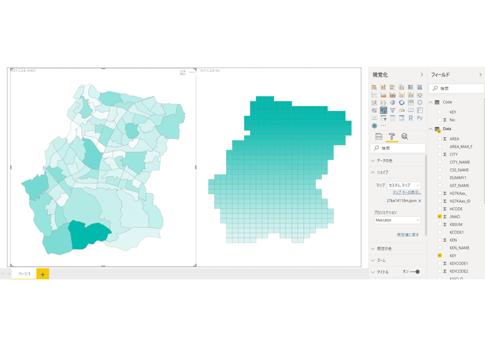485x346 pixels.
Task: Choose the Python visual icon
Action: click(420, 118)
